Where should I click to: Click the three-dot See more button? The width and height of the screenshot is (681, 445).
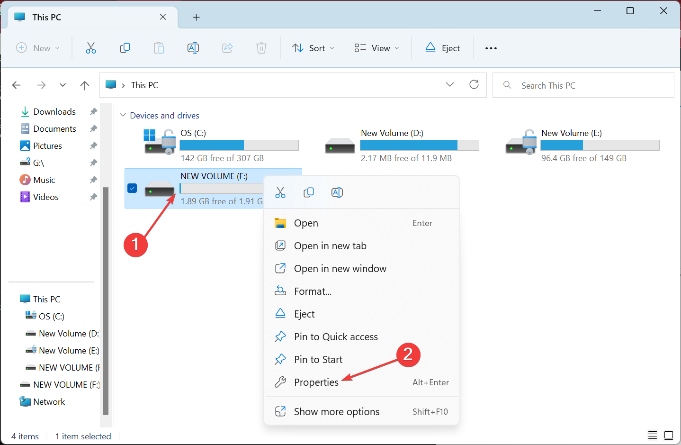[491, 48]
